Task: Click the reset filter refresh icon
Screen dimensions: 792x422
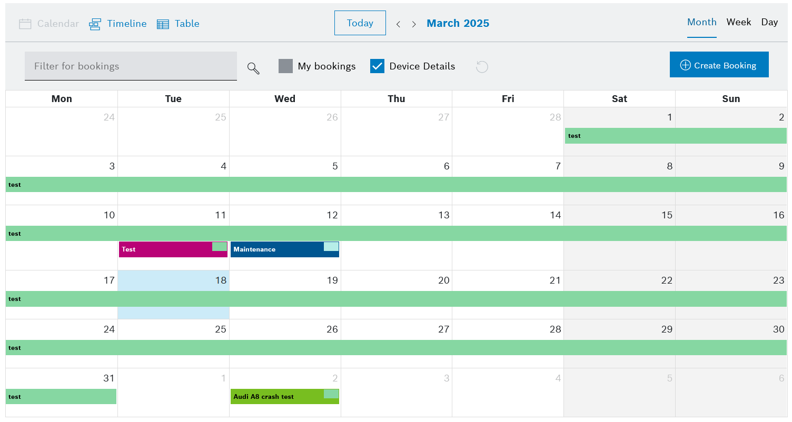Action: [x=482, y=67]
